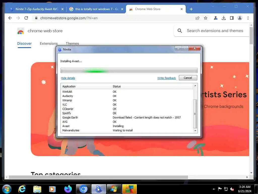Open Chrome Labs flask icon
The width and height of the screenshot is (258, 194).
click(x=216, y=18)
